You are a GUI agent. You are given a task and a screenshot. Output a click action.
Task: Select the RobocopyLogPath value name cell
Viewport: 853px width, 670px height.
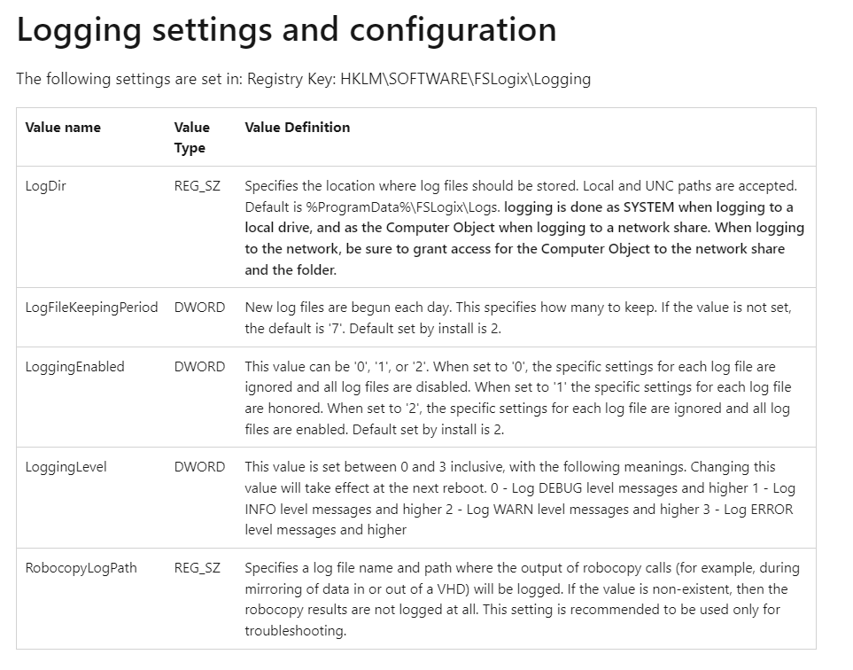click(81, 567)
